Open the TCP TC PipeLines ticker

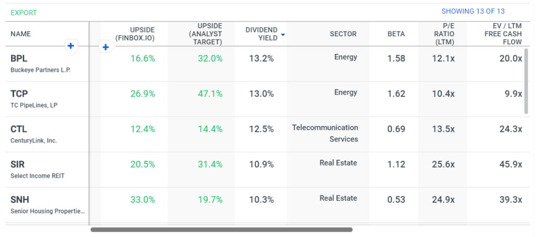tap(19, 94)
